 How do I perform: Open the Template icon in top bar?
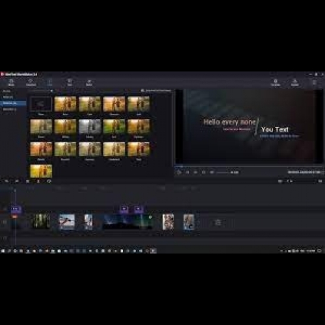[x=276, y=83]
